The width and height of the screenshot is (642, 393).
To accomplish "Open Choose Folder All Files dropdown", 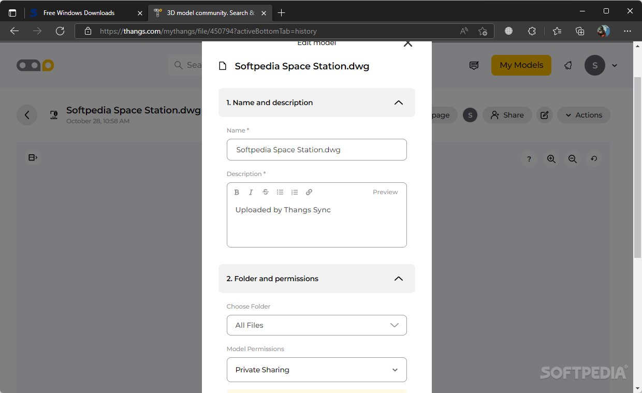I will [317, 325].
